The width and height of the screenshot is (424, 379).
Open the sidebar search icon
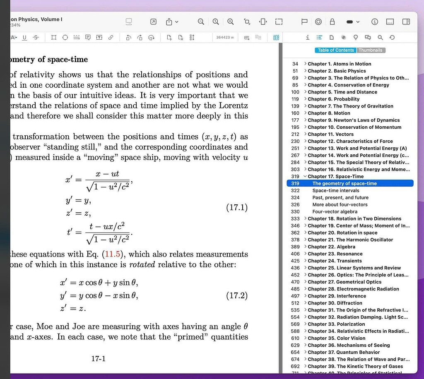[x=381, y=37]
